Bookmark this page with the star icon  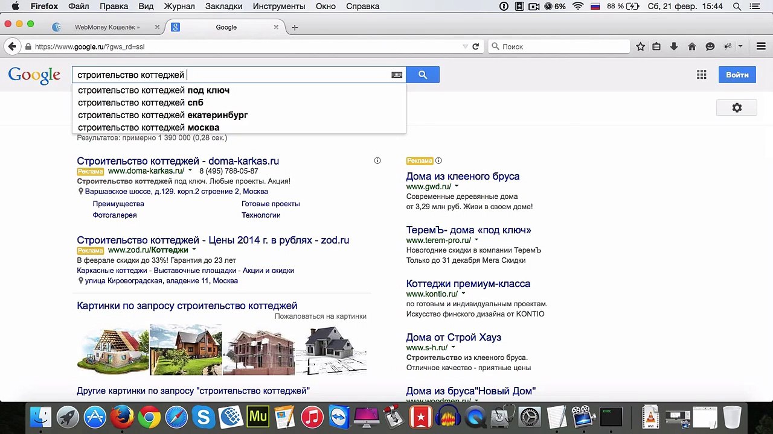click(x=641, y=46)
